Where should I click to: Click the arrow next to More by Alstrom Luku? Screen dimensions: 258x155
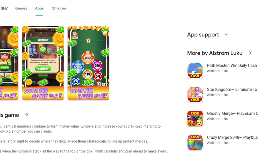pyautogui.click(x=250, y=53)
